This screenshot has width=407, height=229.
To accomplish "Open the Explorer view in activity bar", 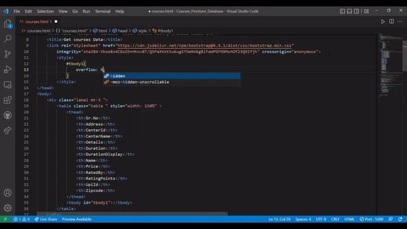I will click(x=8, y=24).
